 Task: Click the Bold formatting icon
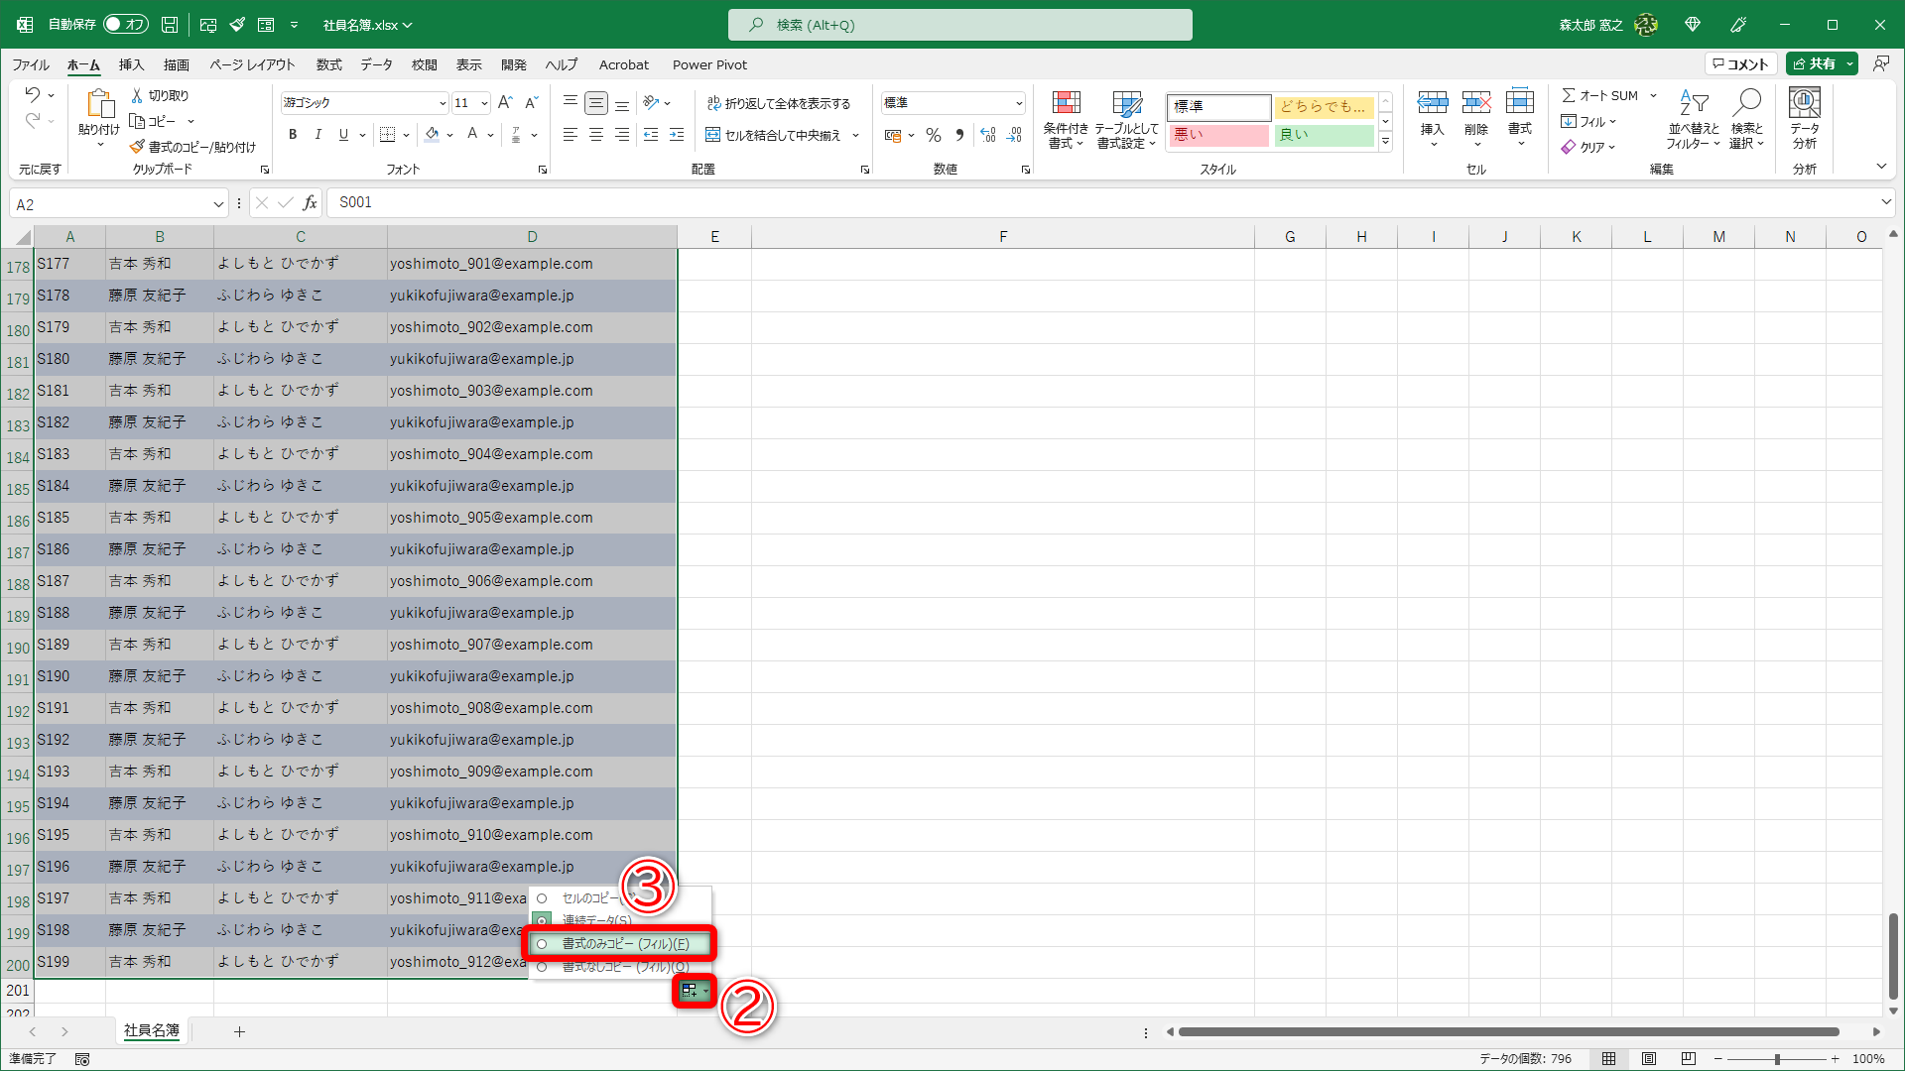click(x=292, y=135)
